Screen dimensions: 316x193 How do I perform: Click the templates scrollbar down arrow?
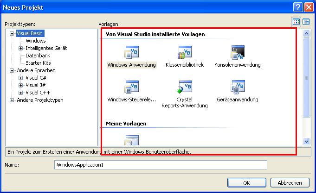[306, 141]
